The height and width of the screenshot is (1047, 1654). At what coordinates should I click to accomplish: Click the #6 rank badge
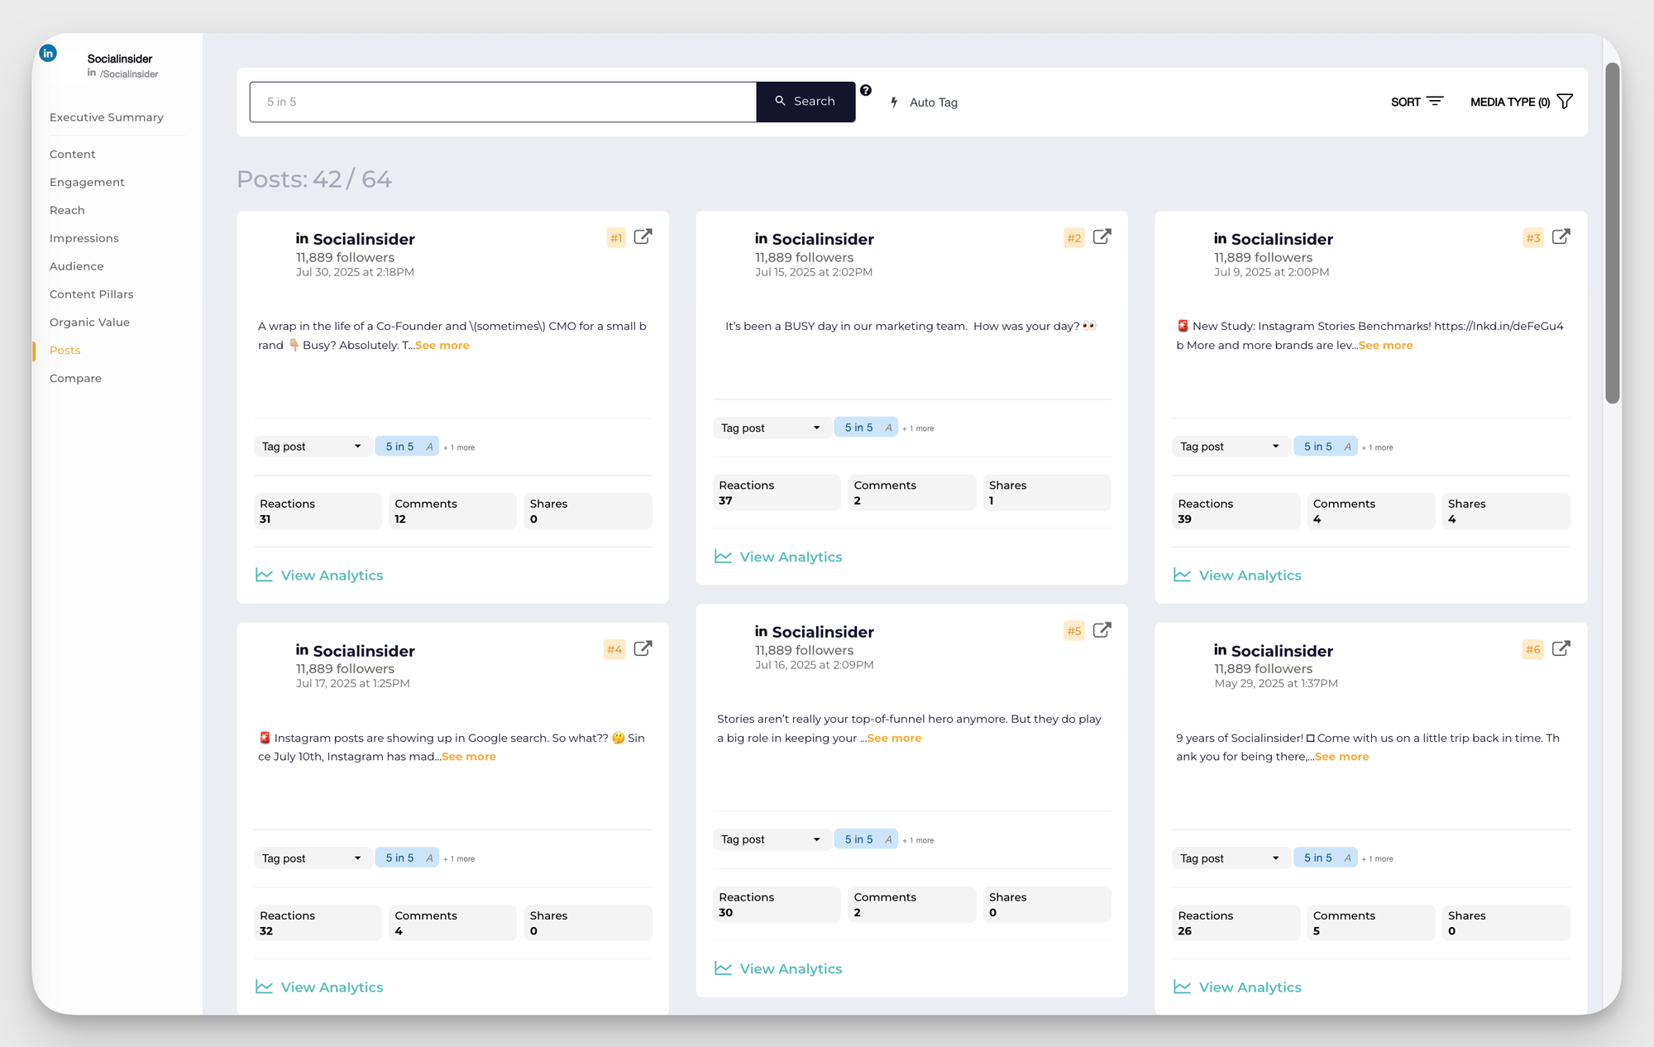(x=1532, y=649)
